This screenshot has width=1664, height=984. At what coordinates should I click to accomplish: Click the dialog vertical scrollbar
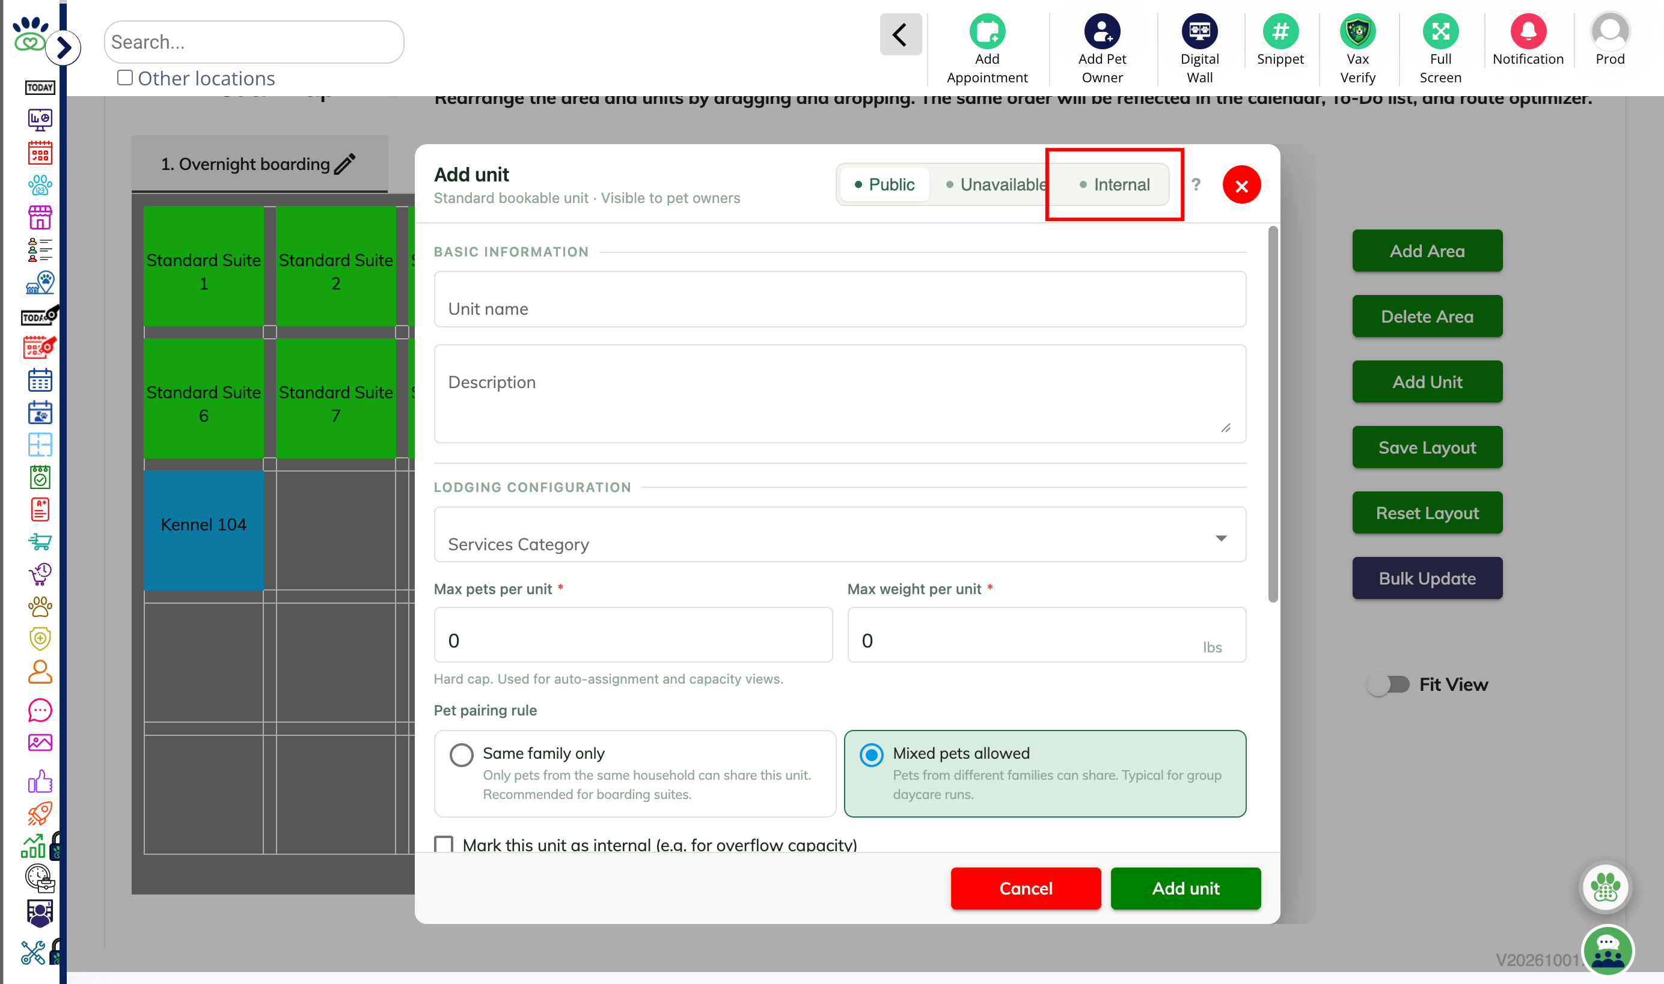1272,415
